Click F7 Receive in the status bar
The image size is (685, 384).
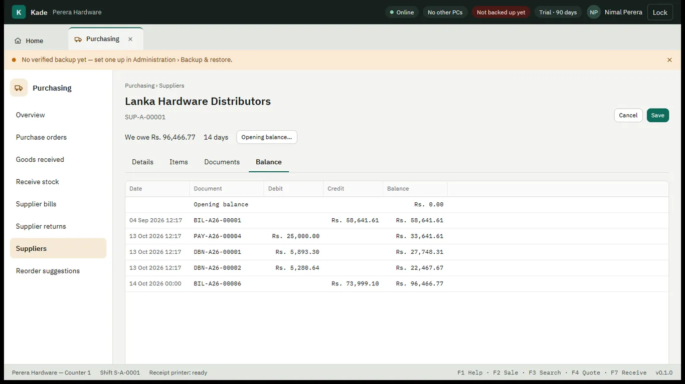(x=628, y=372)
